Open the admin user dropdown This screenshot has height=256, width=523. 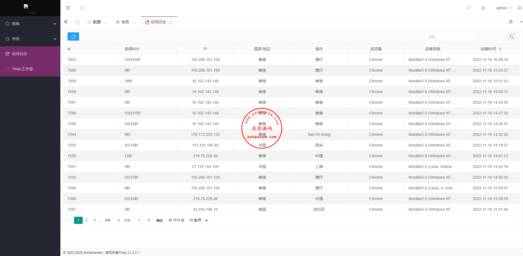pos(504,8)
